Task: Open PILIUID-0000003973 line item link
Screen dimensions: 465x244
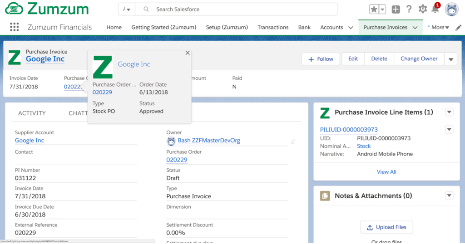Action: [x=349, y=130]
